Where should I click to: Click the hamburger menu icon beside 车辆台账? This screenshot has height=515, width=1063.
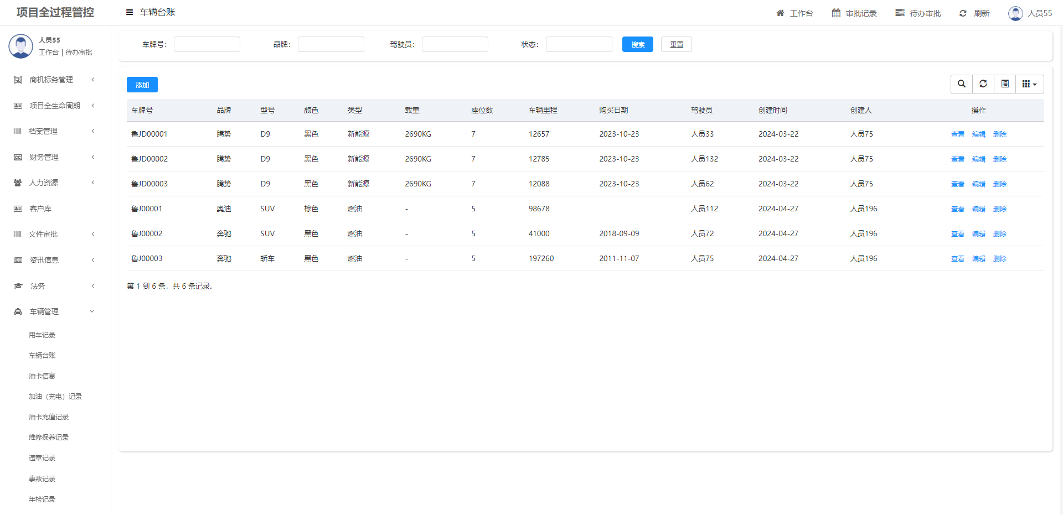point(130,12)
